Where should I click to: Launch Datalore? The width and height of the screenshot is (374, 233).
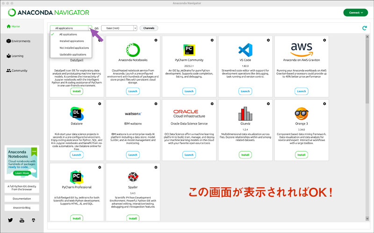click(77, 155)
